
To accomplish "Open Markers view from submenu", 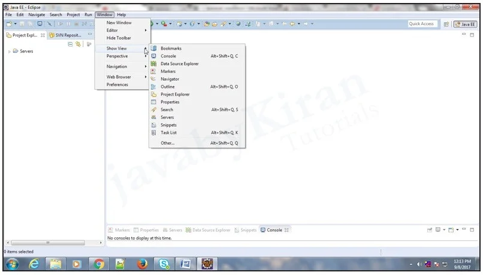I will click(197, 72).
